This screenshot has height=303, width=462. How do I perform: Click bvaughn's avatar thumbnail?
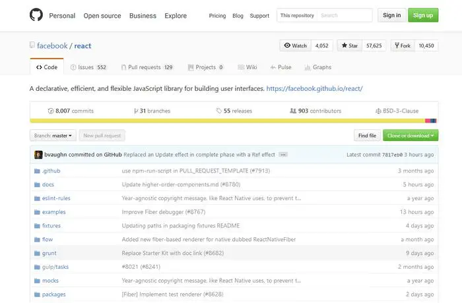[x=38, y=155]
